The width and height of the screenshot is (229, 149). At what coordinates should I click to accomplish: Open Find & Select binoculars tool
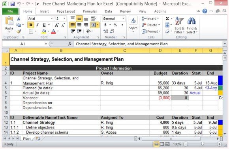192,25
